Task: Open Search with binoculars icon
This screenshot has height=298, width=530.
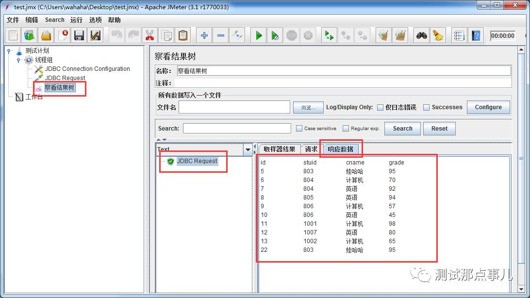Action: point(421,35)
